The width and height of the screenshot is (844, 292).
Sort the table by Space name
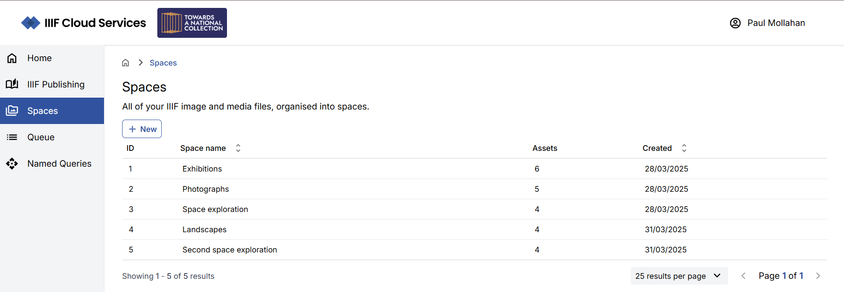click(x=238, y=148)
